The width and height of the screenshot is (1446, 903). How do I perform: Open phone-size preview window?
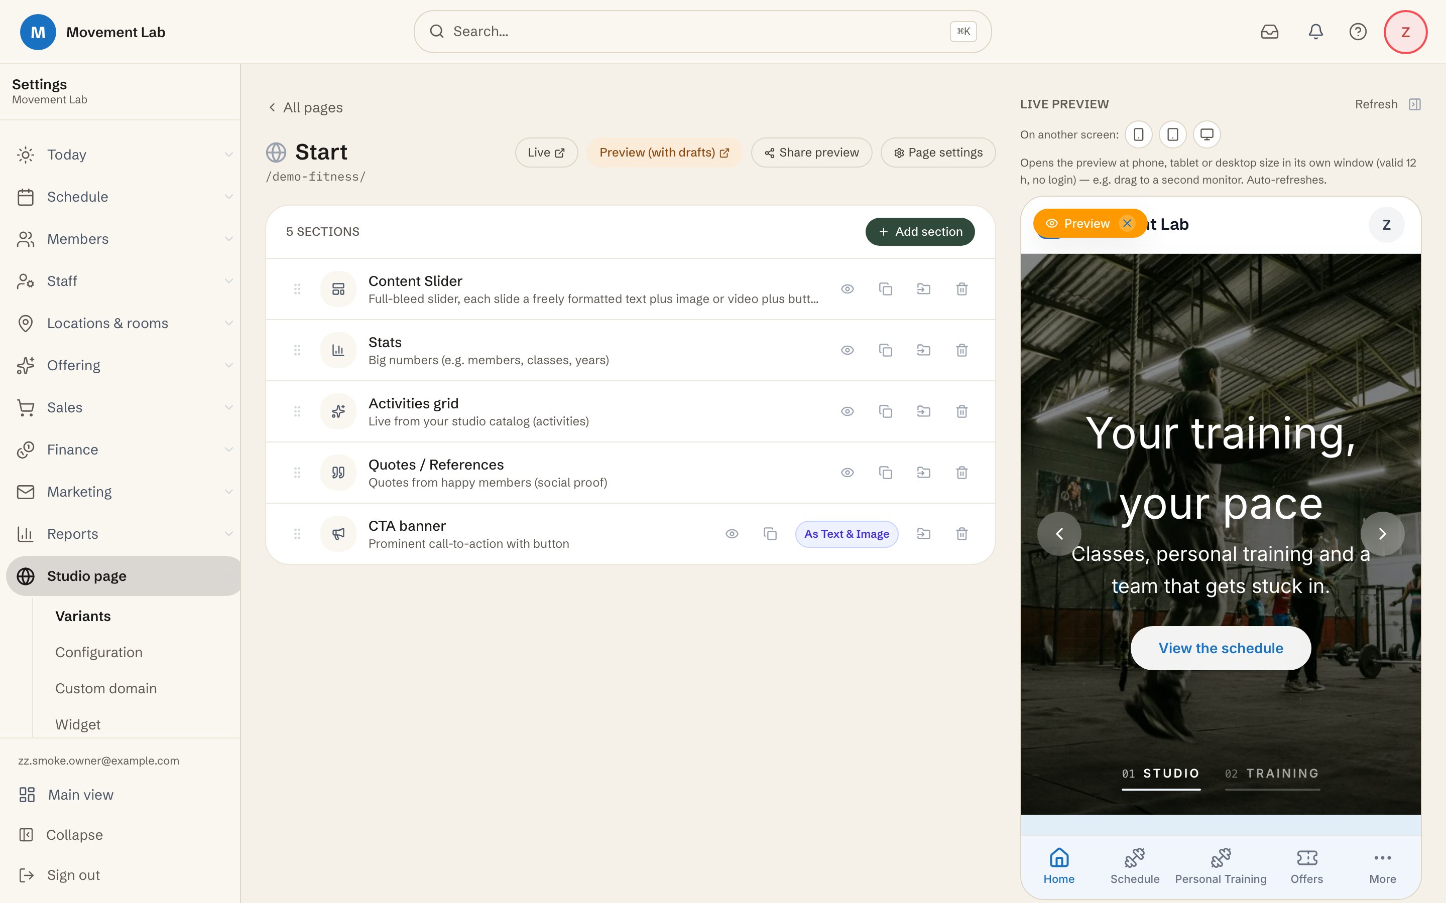coord(1138,134)
